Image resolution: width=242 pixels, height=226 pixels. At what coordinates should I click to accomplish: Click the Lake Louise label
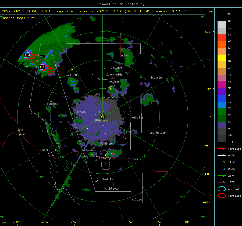click(21, 132)
